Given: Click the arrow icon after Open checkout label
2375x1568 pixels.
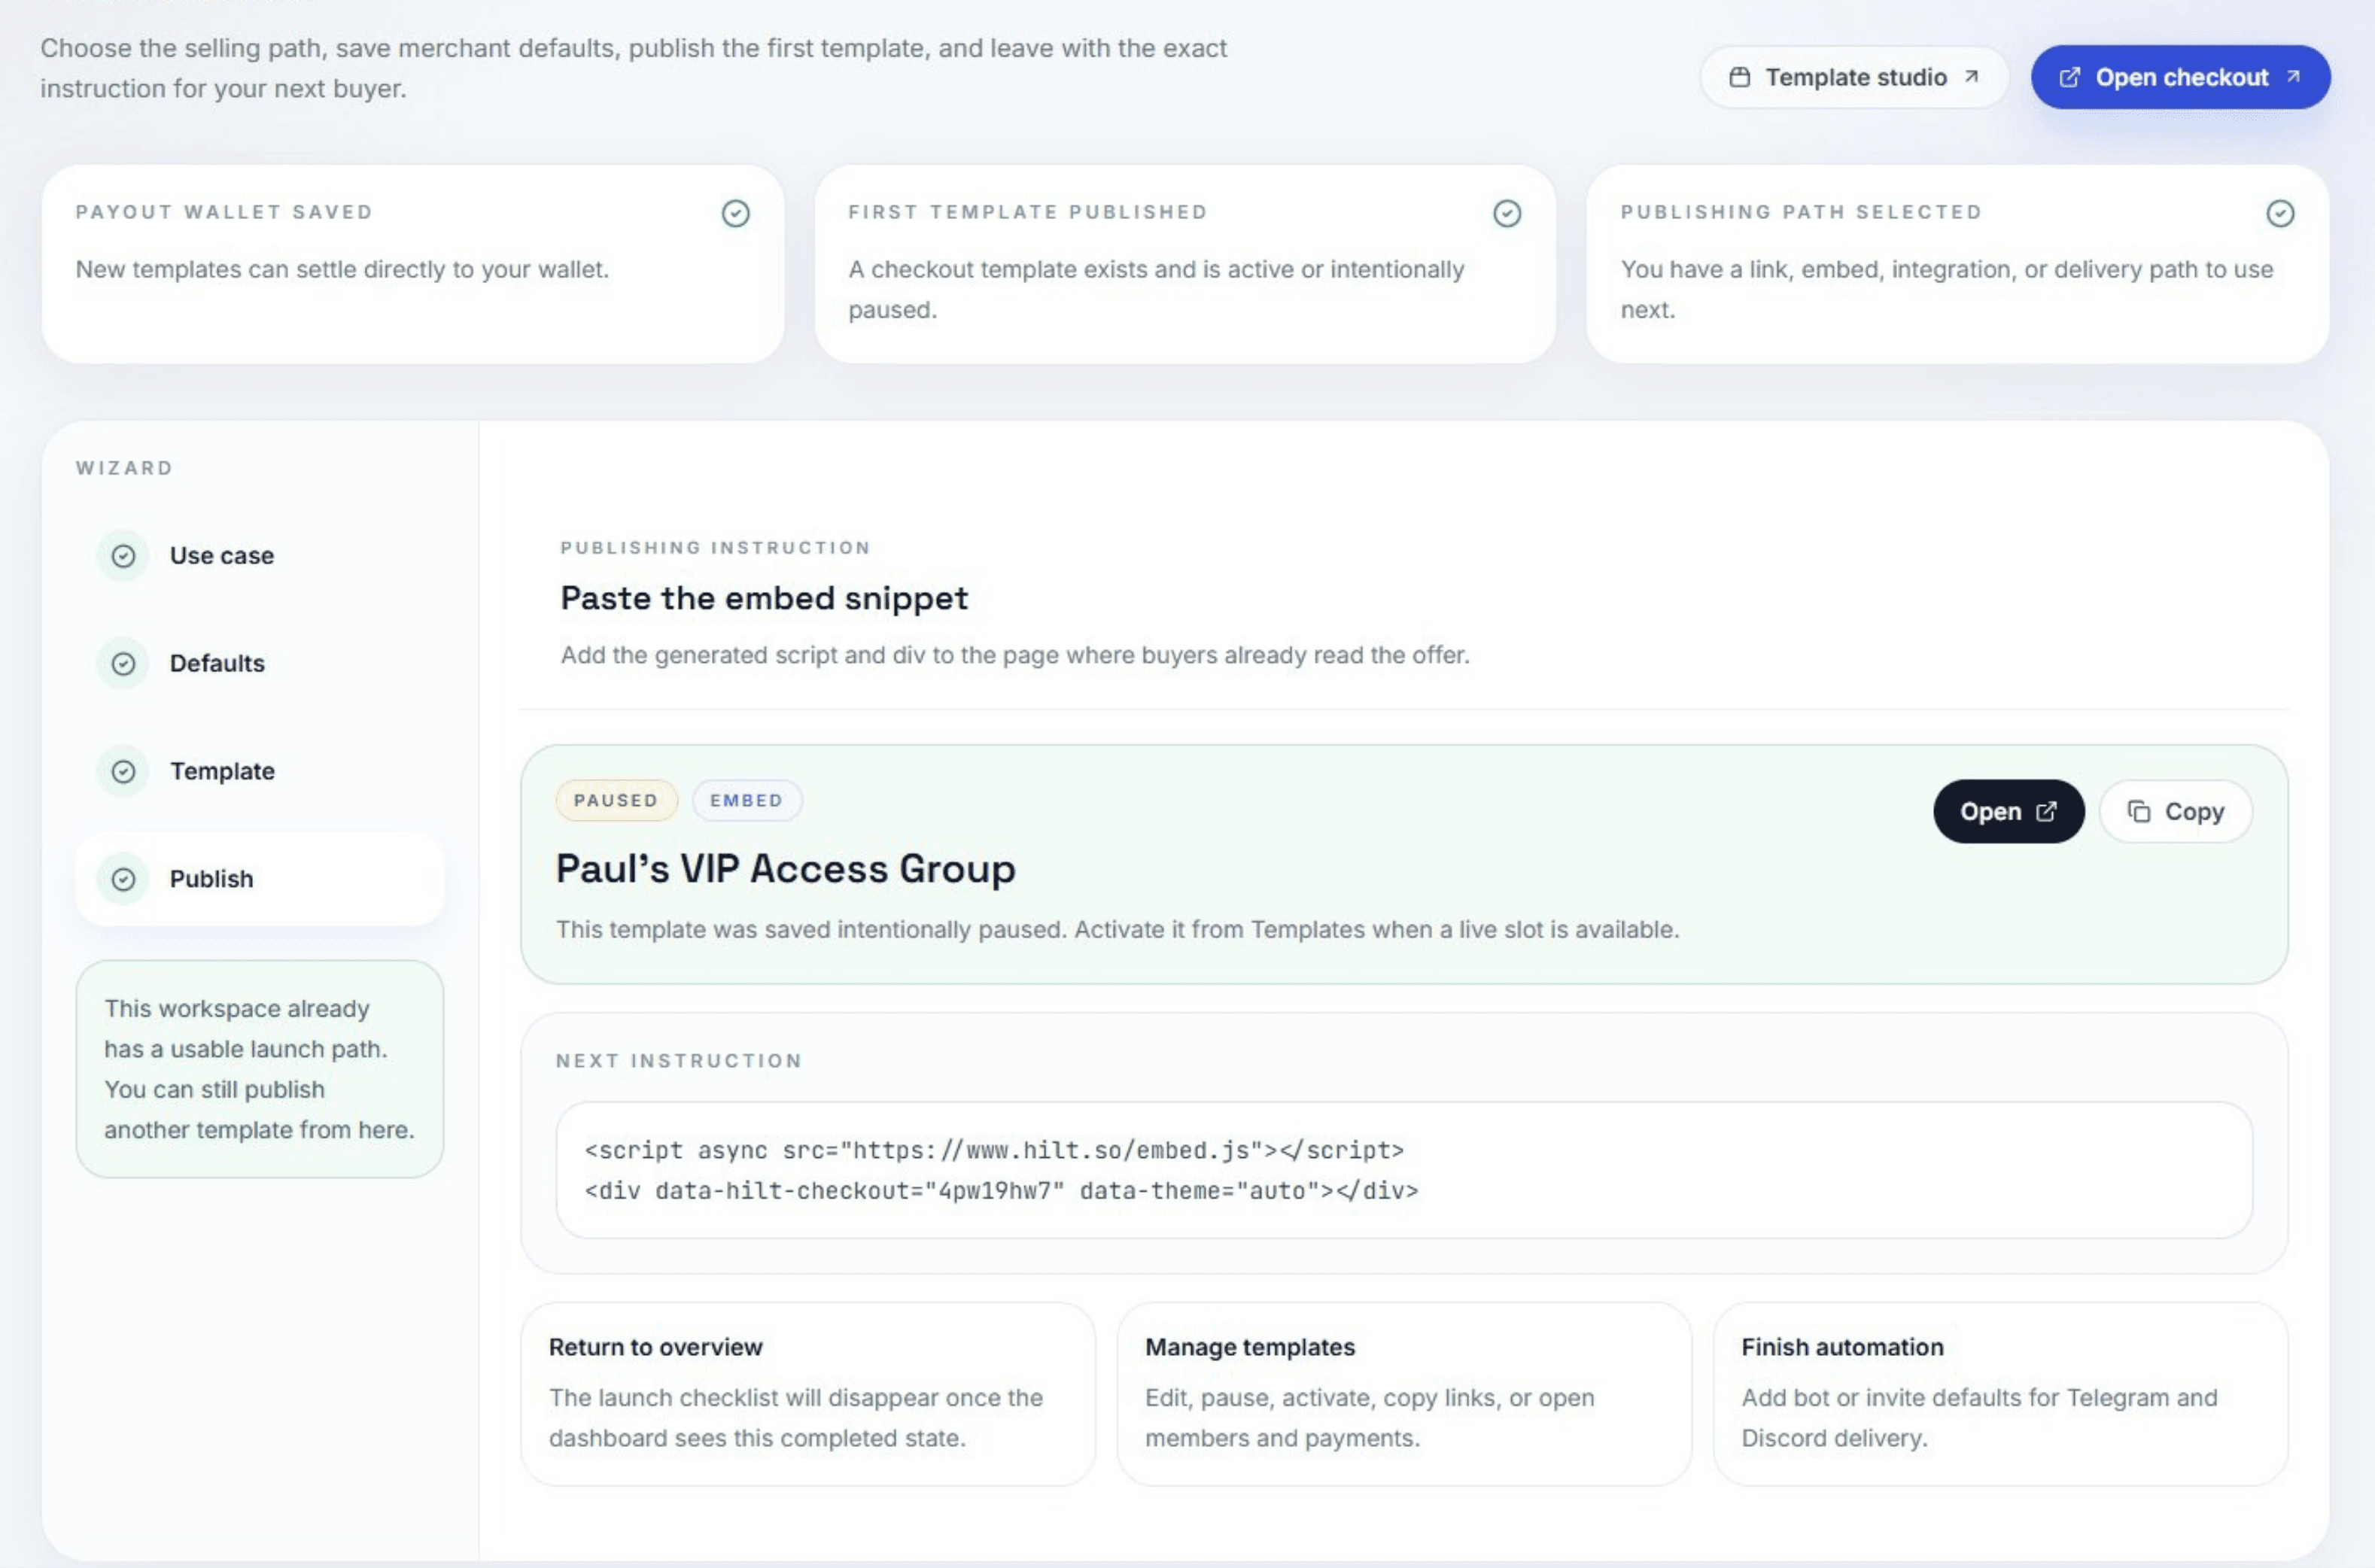Looking at the screenshot, I should coord(2293,76).
